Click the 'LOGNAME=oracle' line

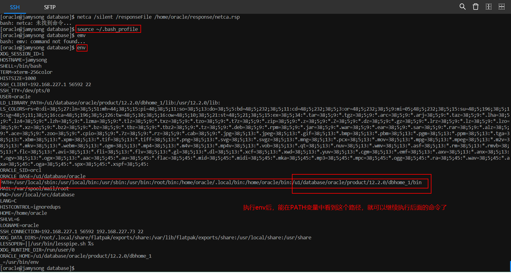pos(19,226)
